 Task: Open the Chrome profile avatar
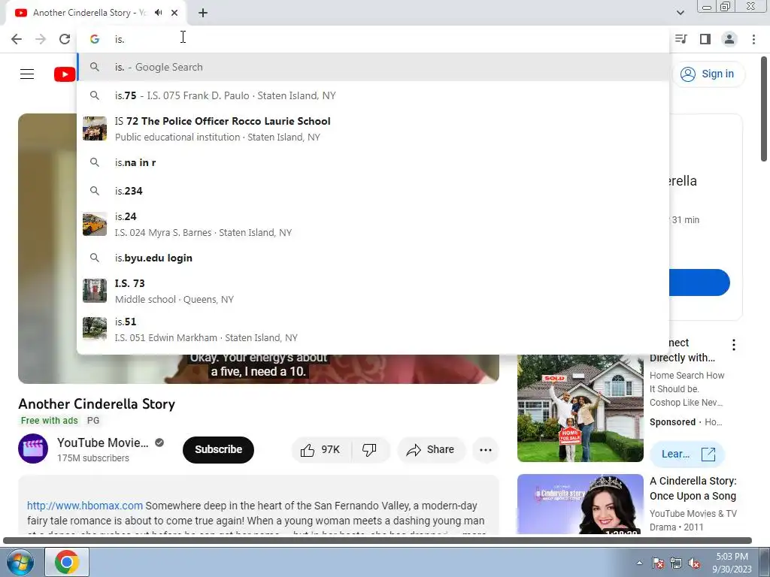click(x=729, y=39)
